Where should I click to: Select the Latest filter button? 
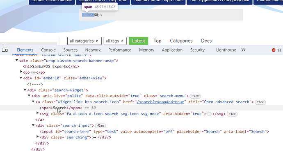pos(139,41)
